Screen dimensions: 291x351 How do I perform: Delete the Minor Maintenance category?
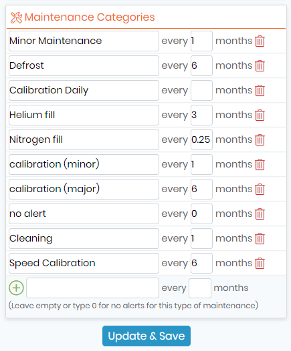pos(260,41)
